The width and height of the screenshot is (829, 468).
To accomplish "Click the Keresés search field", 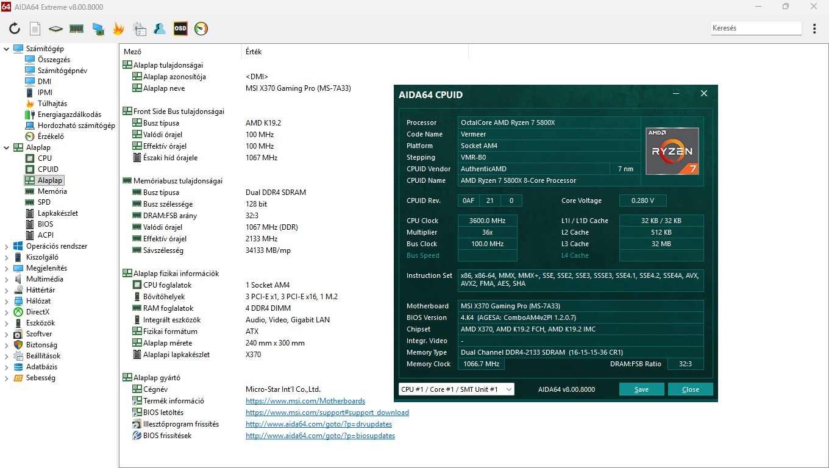I will pyautogui.click(x=756, y=28).
